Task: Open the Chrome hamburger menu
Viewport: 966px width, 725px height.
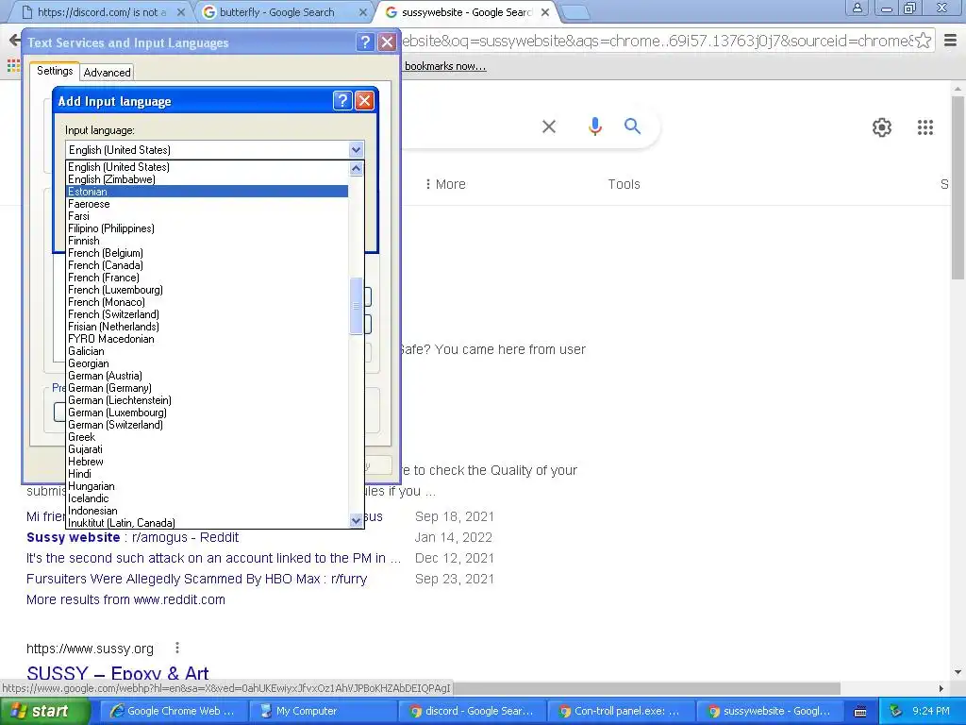Action: pos(950,41)
